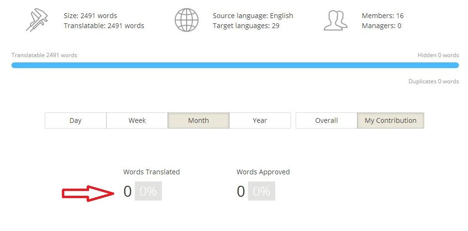Image resolution: width=468 pixels, height=231 pixels.
Task: Click the 'Words Translated' heading
Action: [151, 172]
